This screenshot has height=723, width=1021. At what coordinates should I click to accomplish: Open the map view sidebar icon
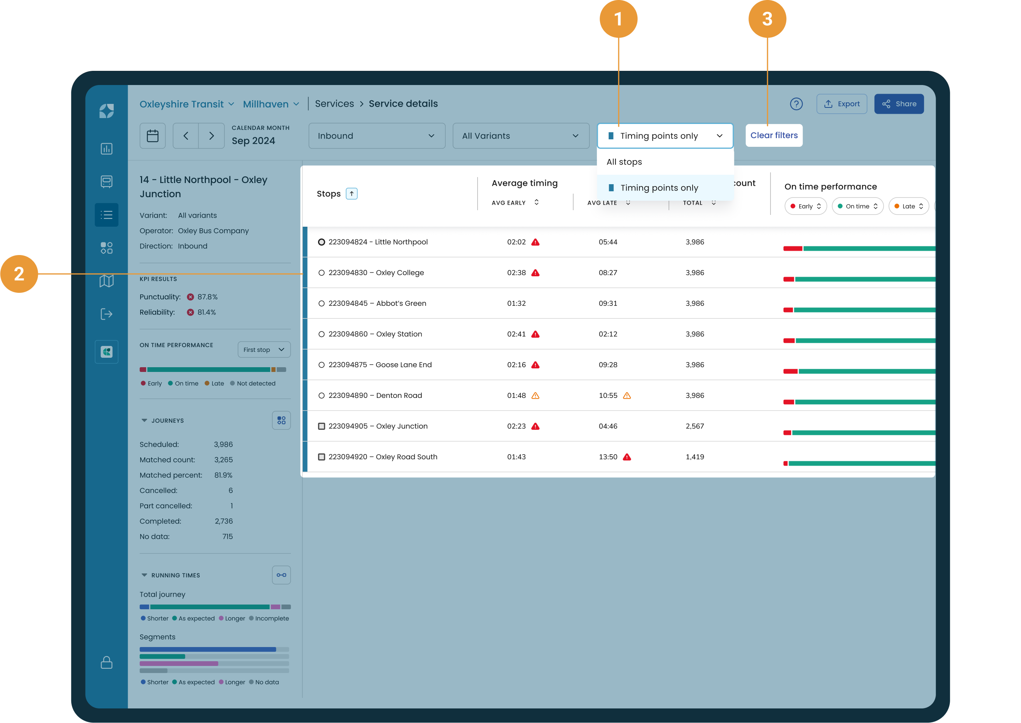106,281
